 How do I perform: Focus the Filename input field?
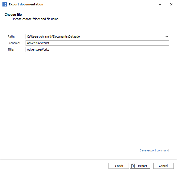(x=97, y=43)
